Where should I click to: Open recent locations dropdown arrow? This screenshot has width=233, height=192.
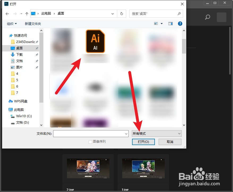(x=21, y=14)
